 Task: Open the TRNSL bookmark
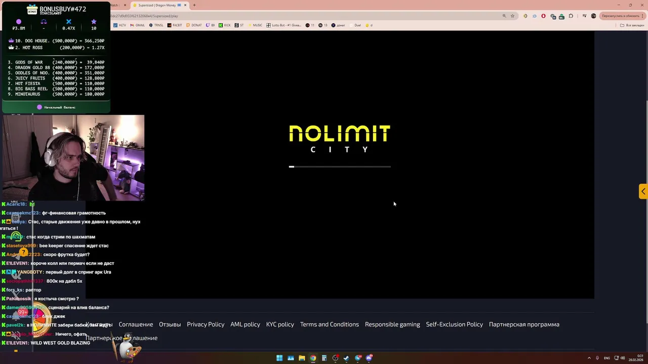pyautogui.click(x=156, y=25)
